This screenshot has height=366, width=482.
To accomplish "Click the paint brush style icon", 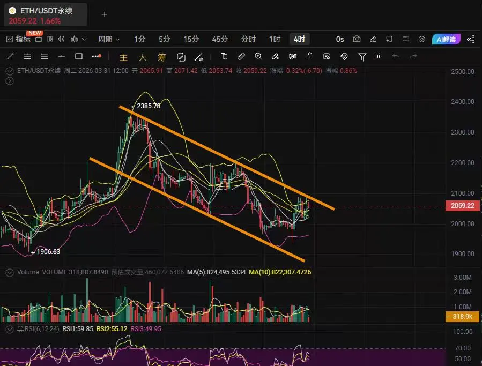I will coord(276,56).
